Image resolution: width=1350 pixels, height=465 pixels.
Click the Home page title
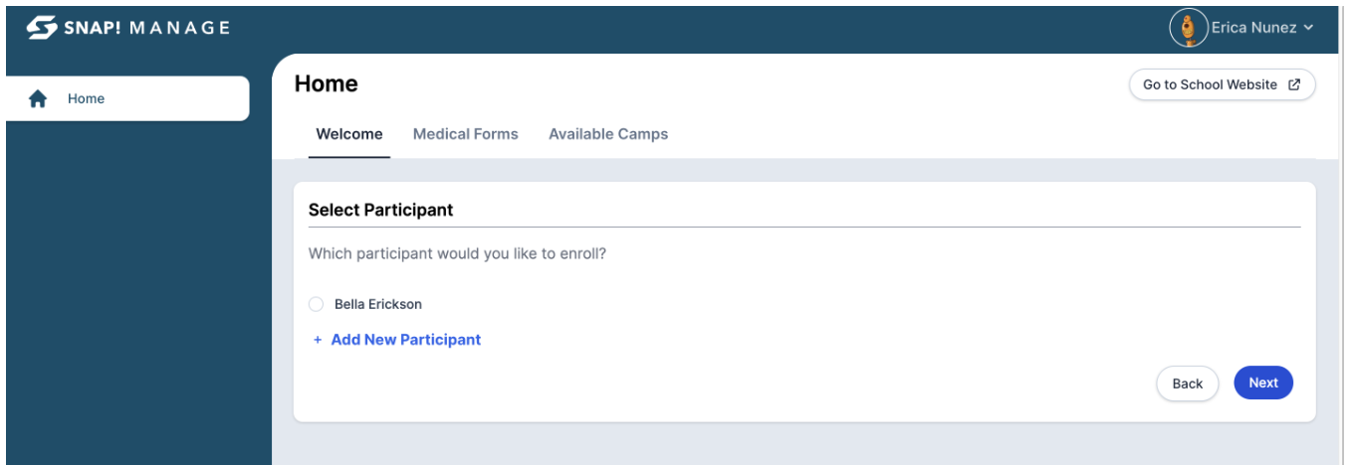pos(327,84)
